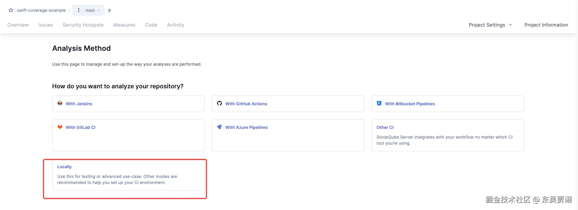Viewport: 578px width, 210px height.
Task: Select the Other CI option card
Action: click(447, 135)
